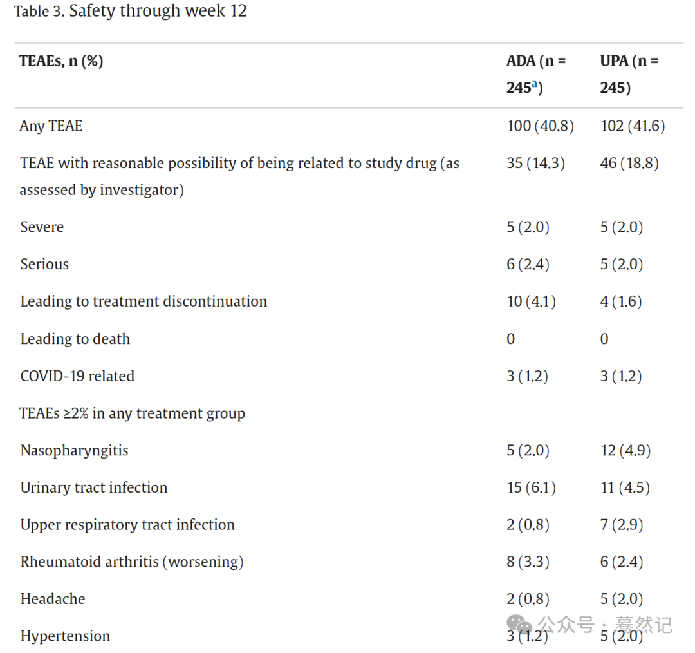
Task: Select the 'COVID-19 related' row label
Action: (x=77, y=376)
